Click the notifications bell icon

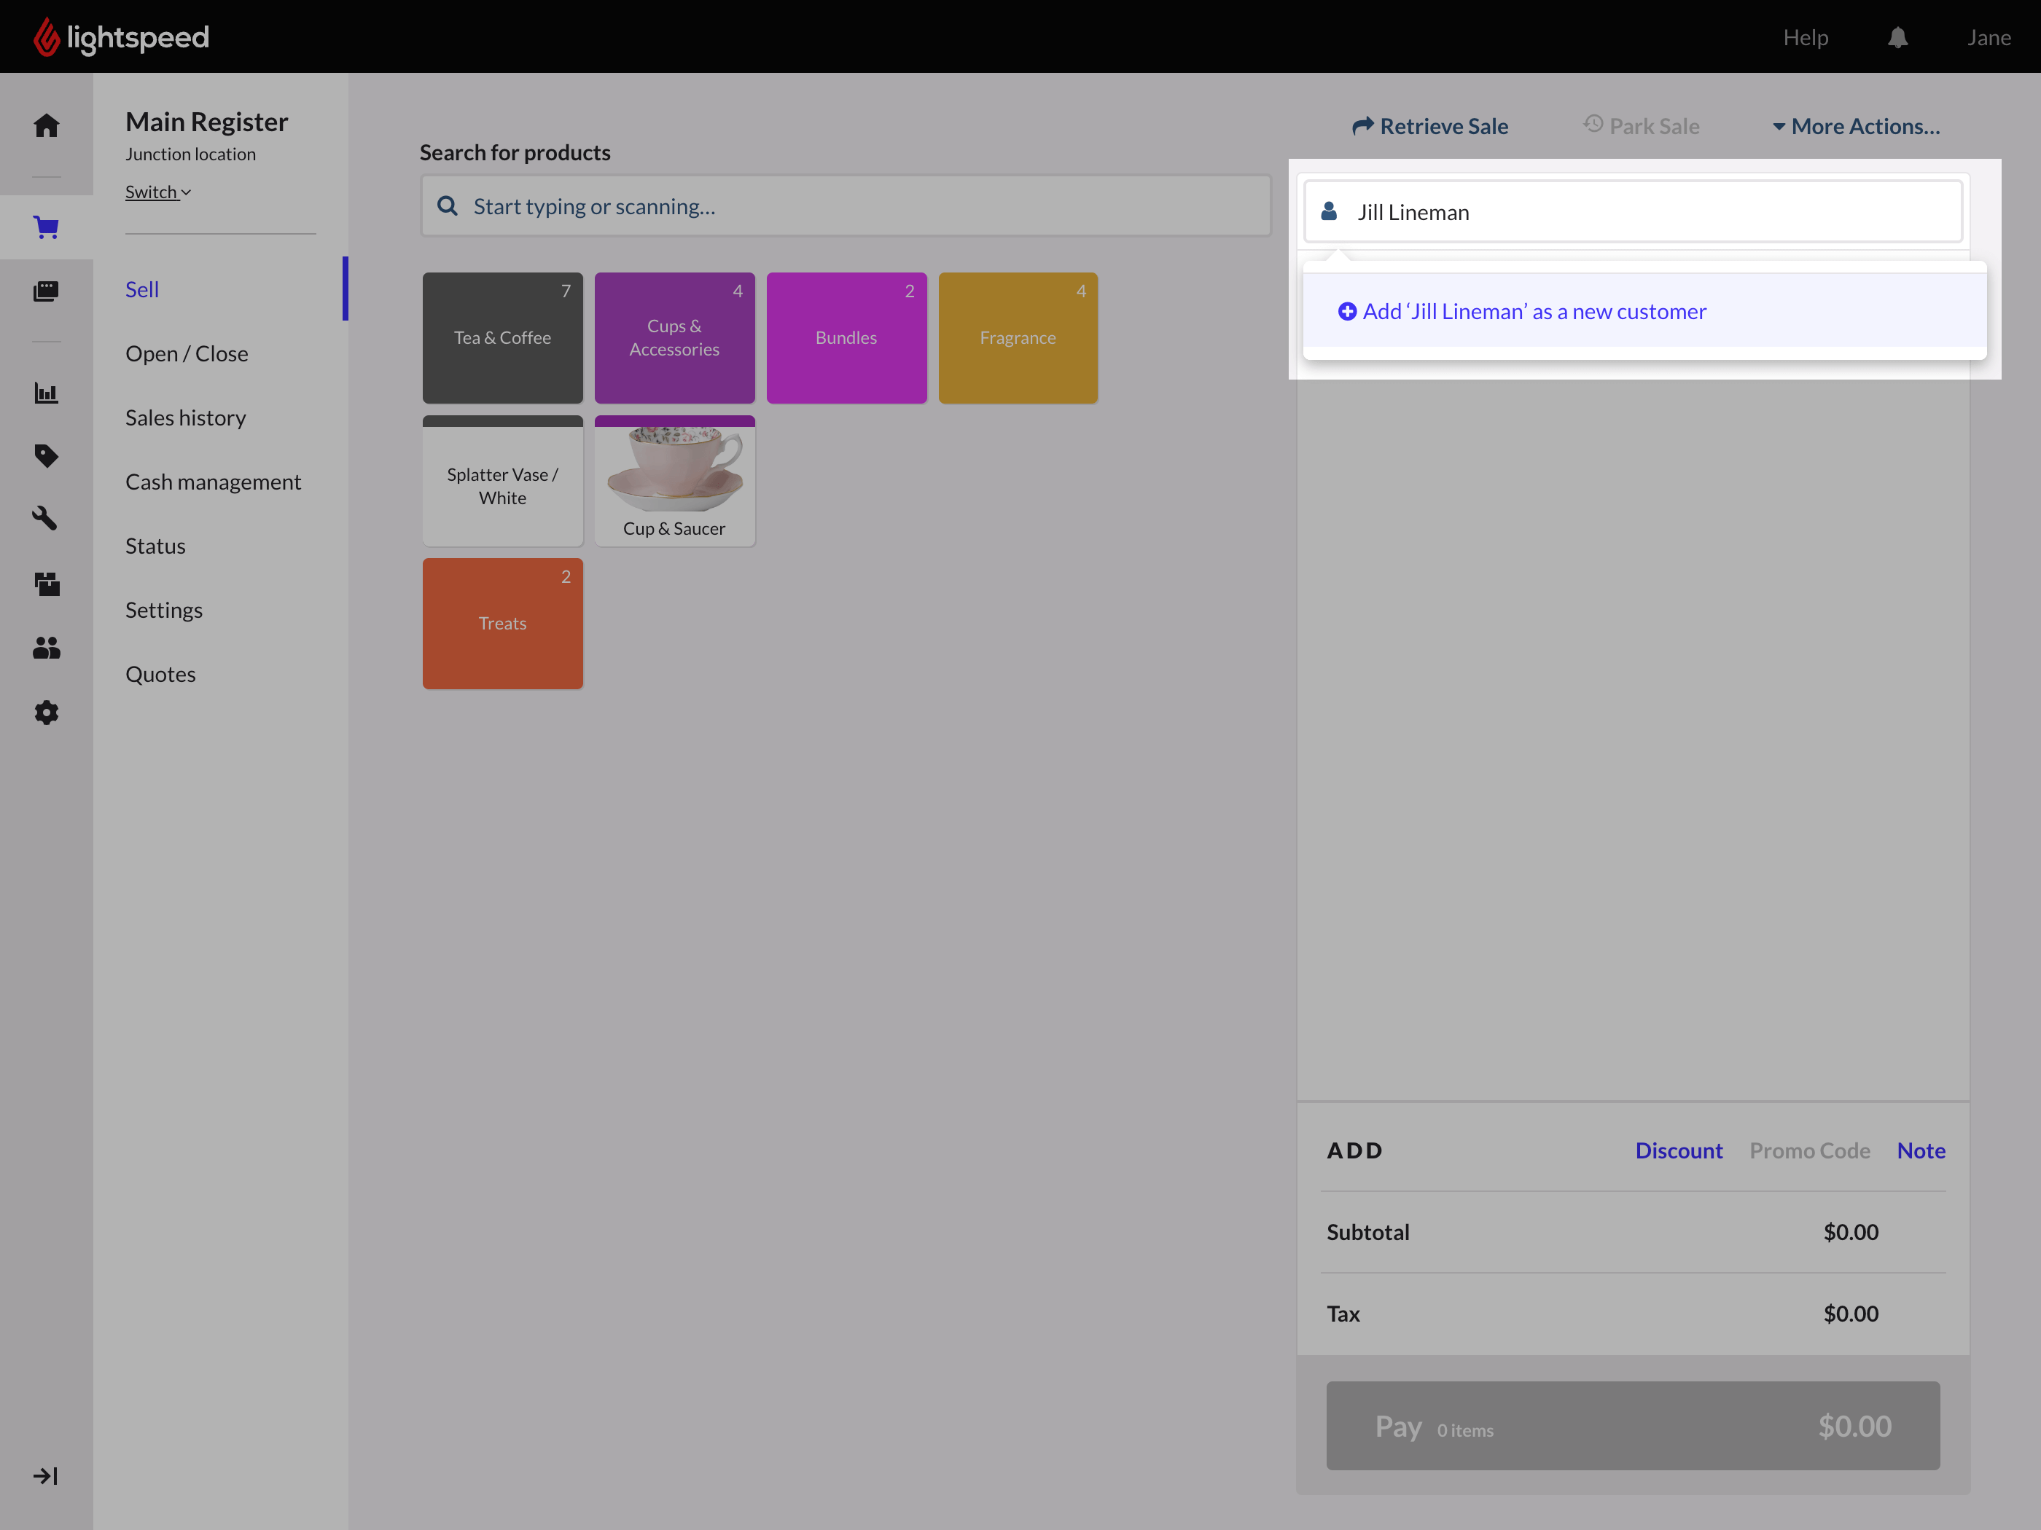pyautogui.click(x=1897, y=38)
